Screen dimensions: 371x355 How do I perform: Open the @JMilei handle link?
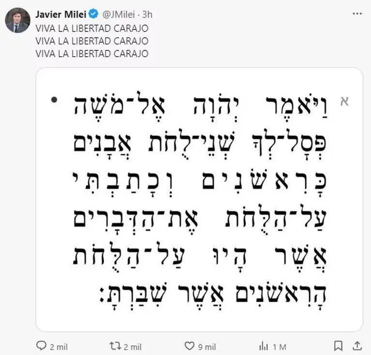(111, 15)
